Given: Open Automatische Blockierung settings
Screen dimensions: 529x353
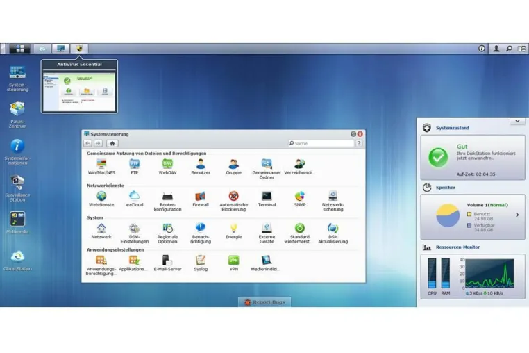Looking at the screenshot, I should tap(233, 202).
